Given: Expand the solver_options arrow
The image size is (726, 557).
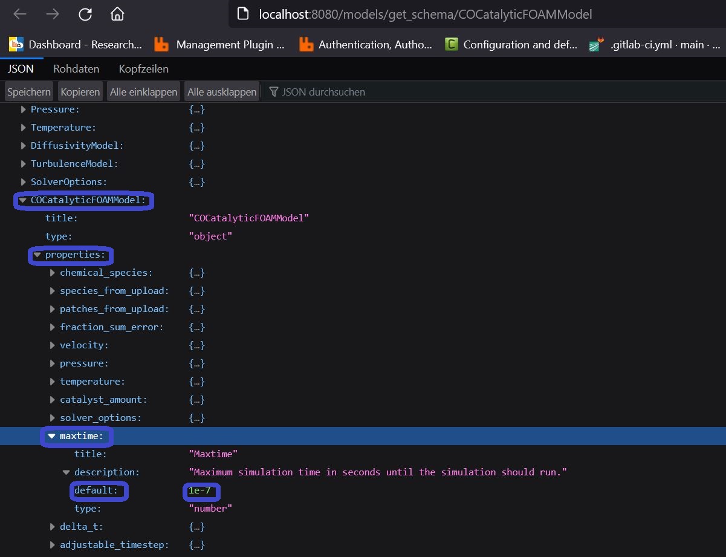Looking at the screenshot, I should (x=53, y=418).
